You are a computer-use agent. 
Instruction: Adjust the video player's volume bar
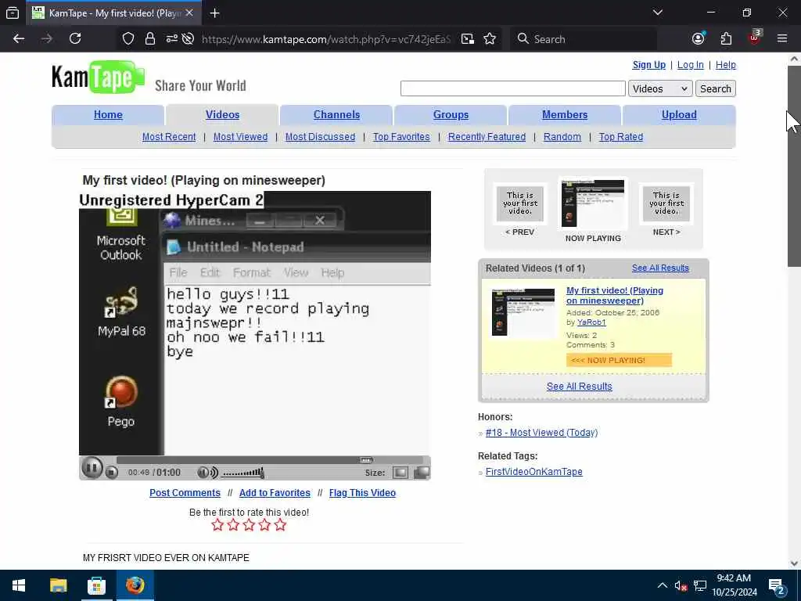pyautogui.click(x=242, y=473)
